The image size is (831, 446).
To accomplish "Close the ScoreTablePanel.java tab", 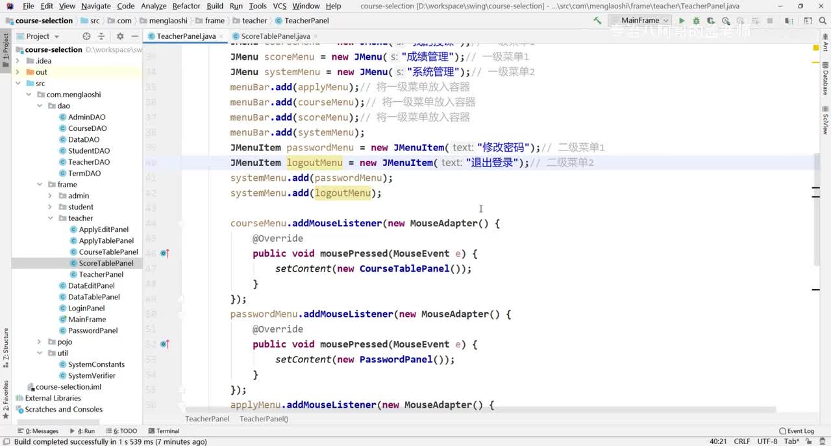I will 317,36.
